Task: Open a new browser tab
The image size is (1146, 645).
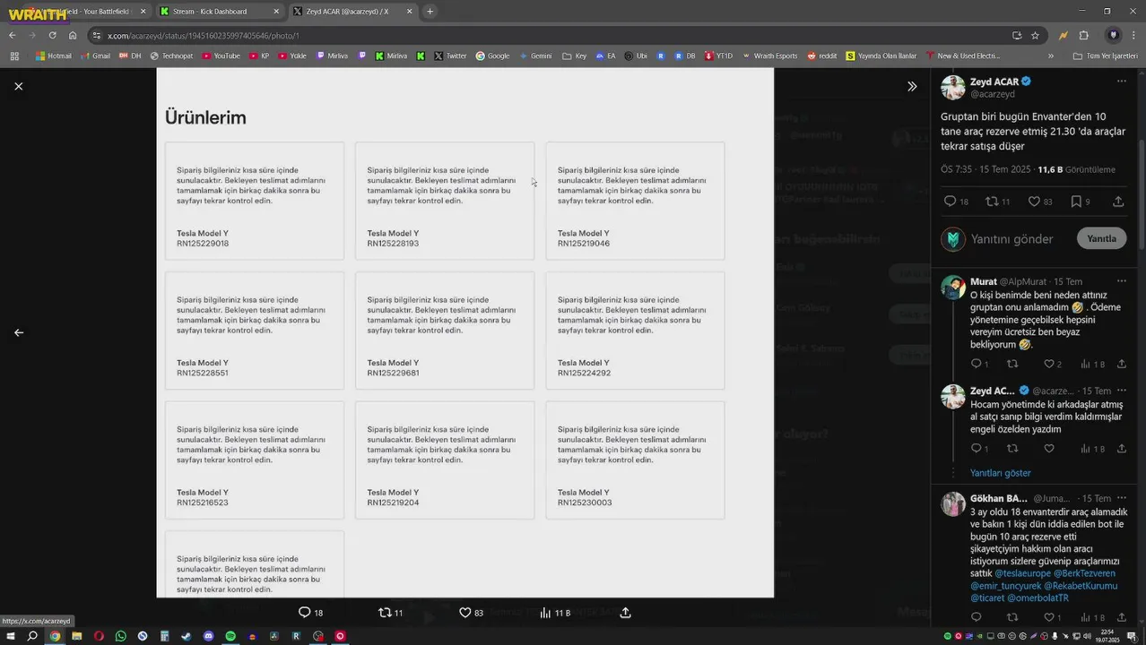Action: 430,12
